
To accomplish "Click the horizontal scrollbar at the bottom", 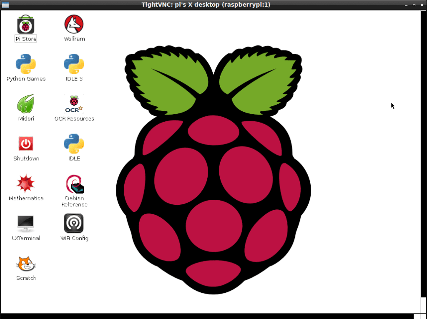I will pos(208,316).
